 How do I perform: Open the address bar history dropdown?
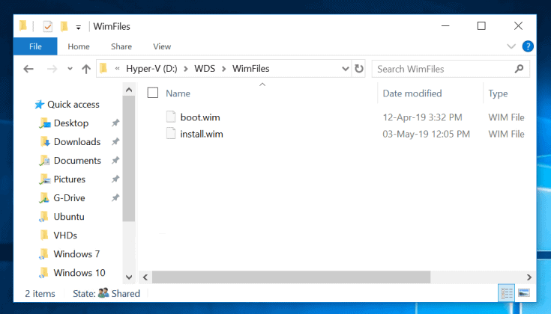coord(343,69)
